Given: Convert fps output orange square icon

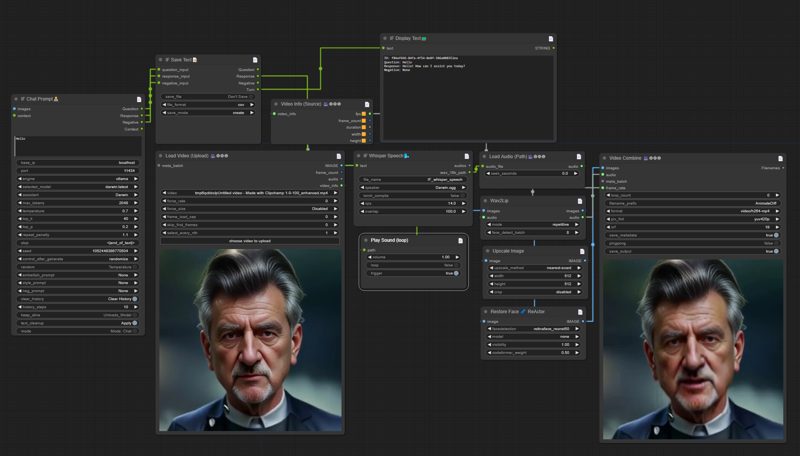Looking at the screenshot, I should click(x=364, y=114).
